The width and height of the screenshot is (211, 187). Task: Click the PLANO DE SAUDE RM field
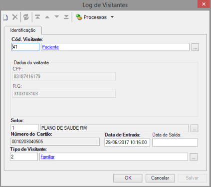click(114, 128)
